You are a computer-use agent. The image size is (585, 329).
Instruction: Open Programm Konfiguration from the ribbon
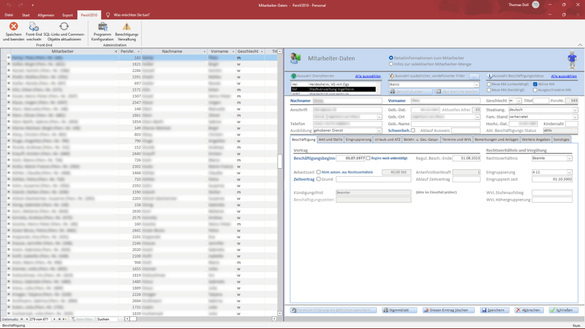pos(102,27)
